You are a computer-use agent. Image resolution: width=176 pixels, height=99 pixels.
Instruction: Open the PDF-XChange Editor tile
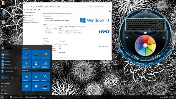pyautogui.click(x=26, y=64)
